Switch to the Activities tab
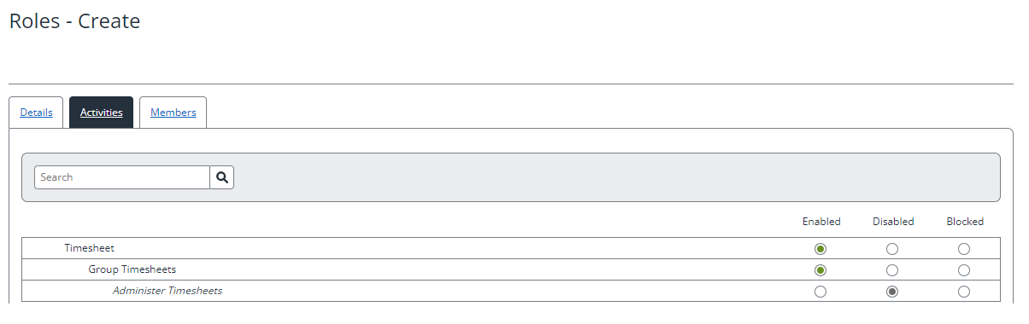This screenshot has width=1029, height=324. coord(101,113)
